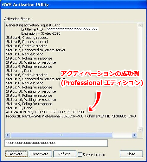Refresh the activation status
Viewport: 147px width, 162px height.
[x=65, y=154]
